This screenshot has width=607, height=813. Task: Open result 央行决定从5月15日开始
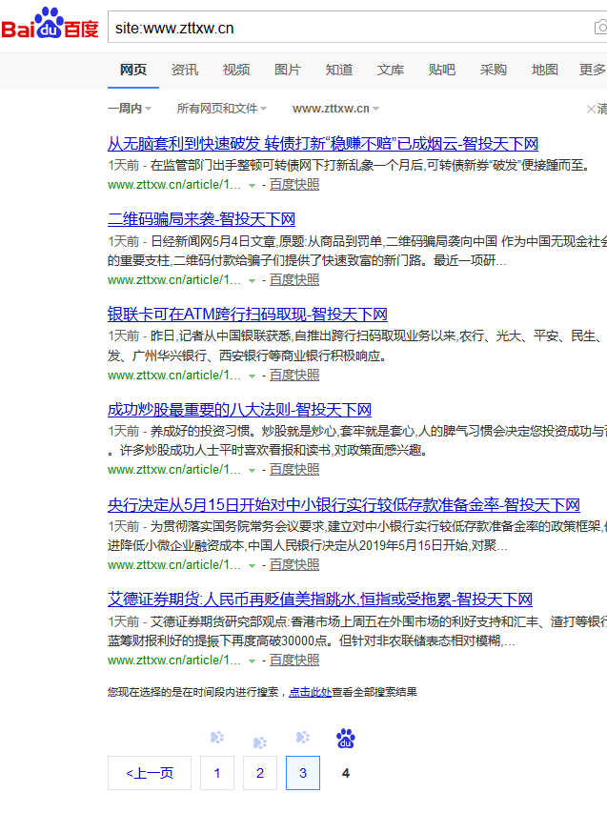[344, 504]
